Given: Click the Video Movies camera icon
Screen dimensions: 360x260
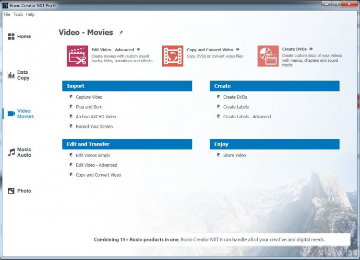Looking at the screenshot, I should (11, 113).
